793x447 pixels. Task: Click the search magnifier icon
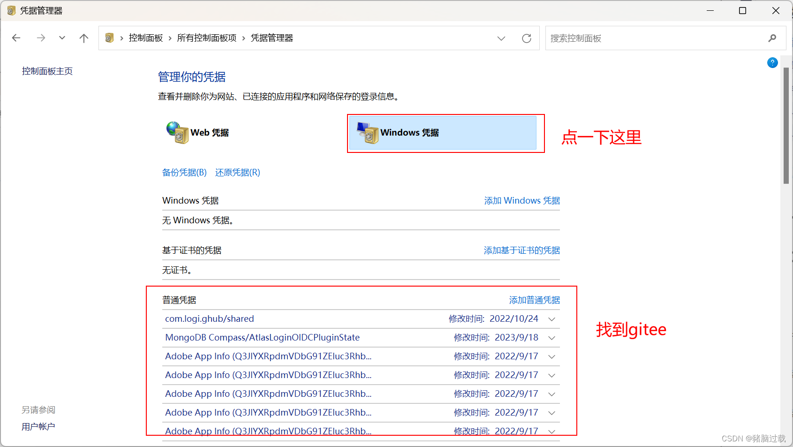click(772, 38)
